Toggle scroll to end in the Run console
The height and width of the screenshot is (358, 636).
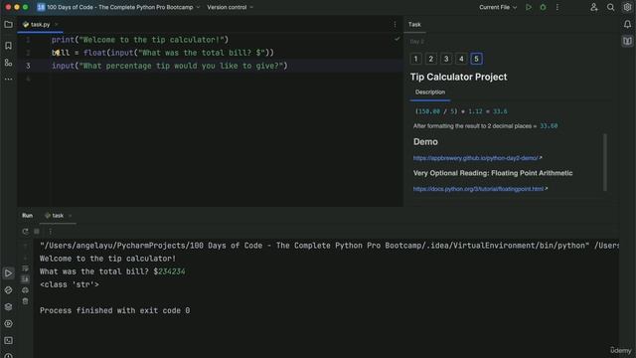tap(25, 279)
